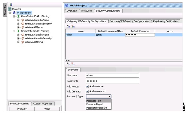Collapse the AlarmStatusSOAP12Binding node
This screenshot has height=114, width=186.
point(14,31)
